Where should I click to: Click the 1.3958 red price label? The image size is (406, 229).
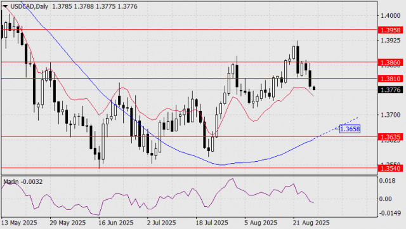click(x=391, y=30)
